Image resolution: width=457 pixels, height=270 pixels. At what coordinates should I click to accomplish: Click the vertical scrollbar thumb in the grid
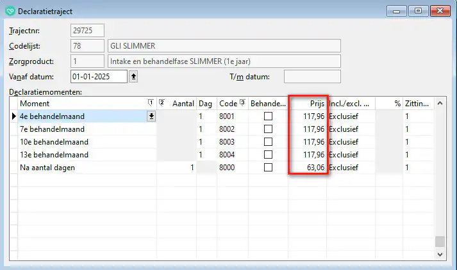[x=439, y=241]
